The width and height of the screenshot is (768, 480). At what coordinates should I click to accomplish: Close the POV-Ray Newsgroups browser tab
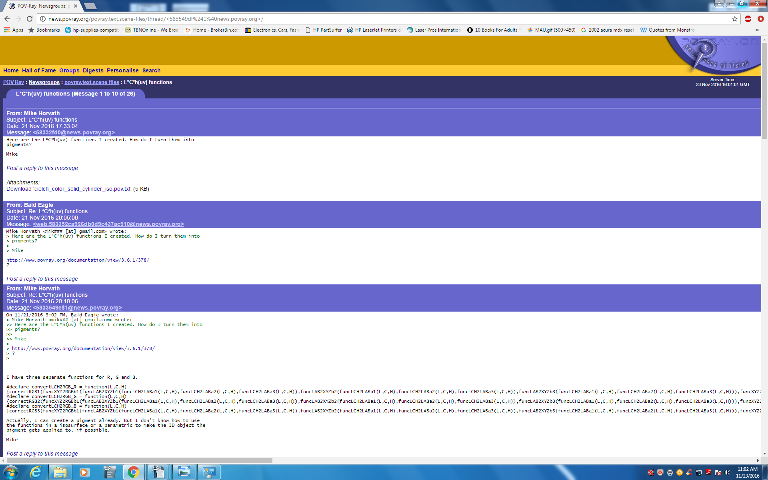point(76,6)
